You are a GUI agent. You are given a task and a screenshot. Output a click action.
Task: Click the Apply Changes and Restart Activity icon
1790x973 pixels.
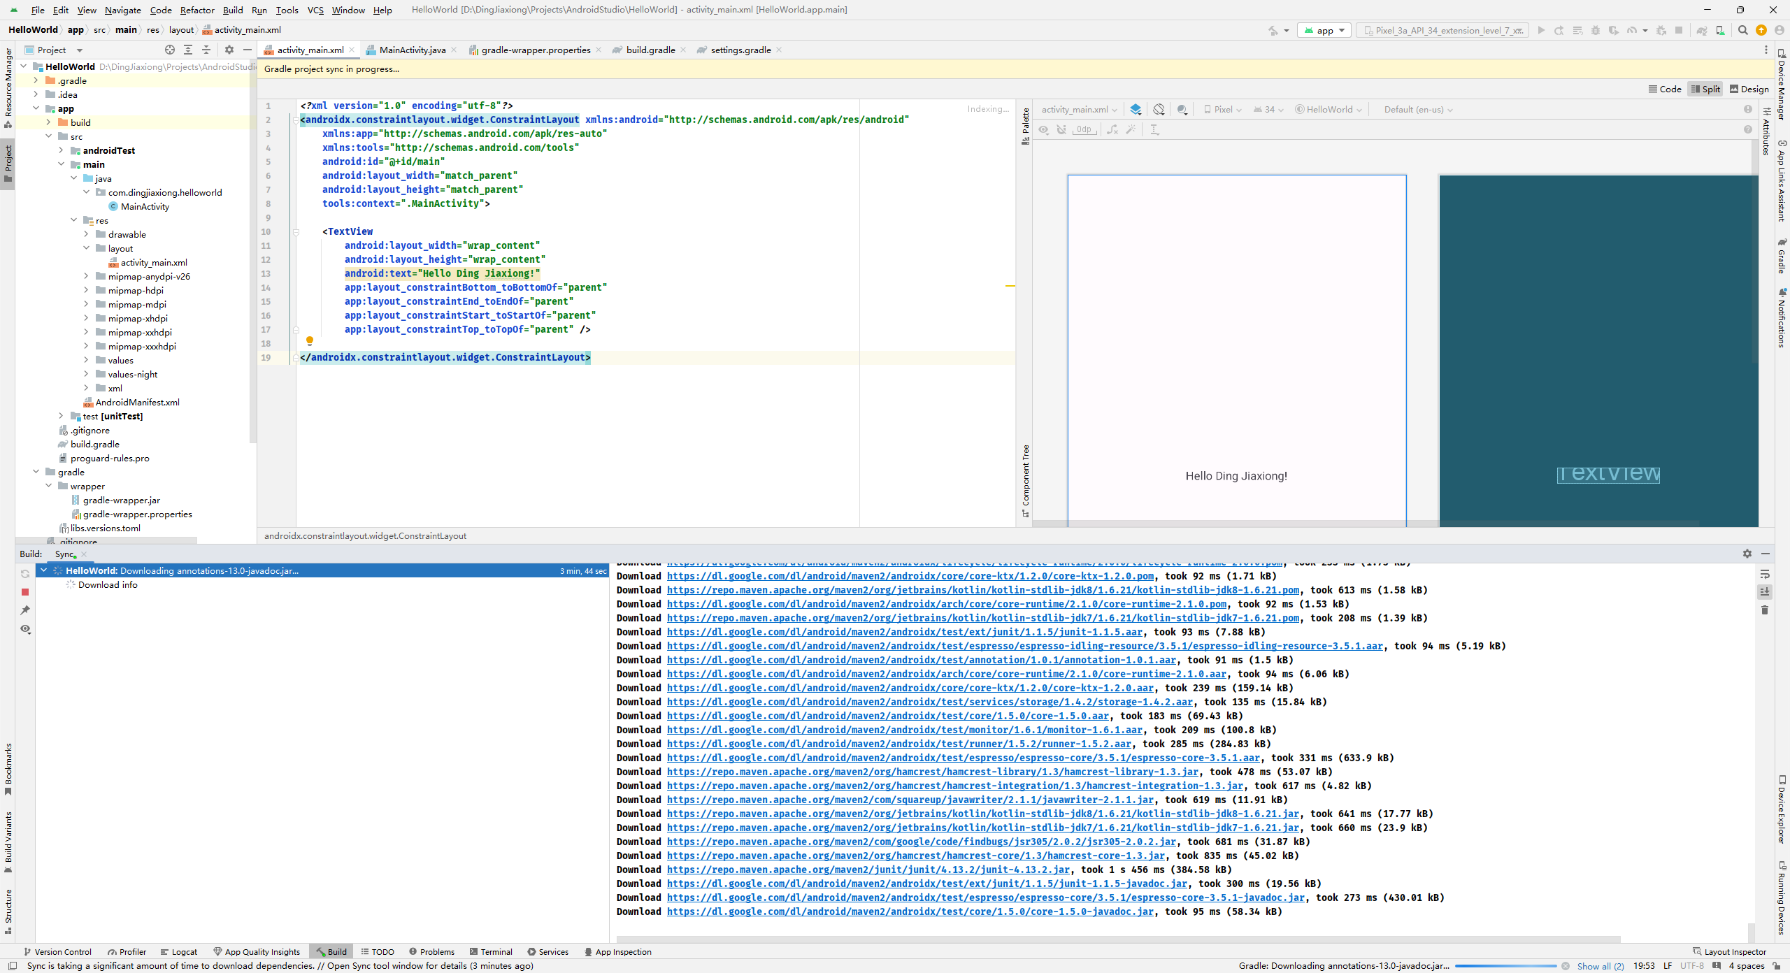(x=1559, y=30)
